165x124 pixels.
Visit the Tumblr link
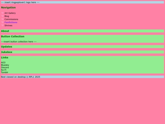5,72
